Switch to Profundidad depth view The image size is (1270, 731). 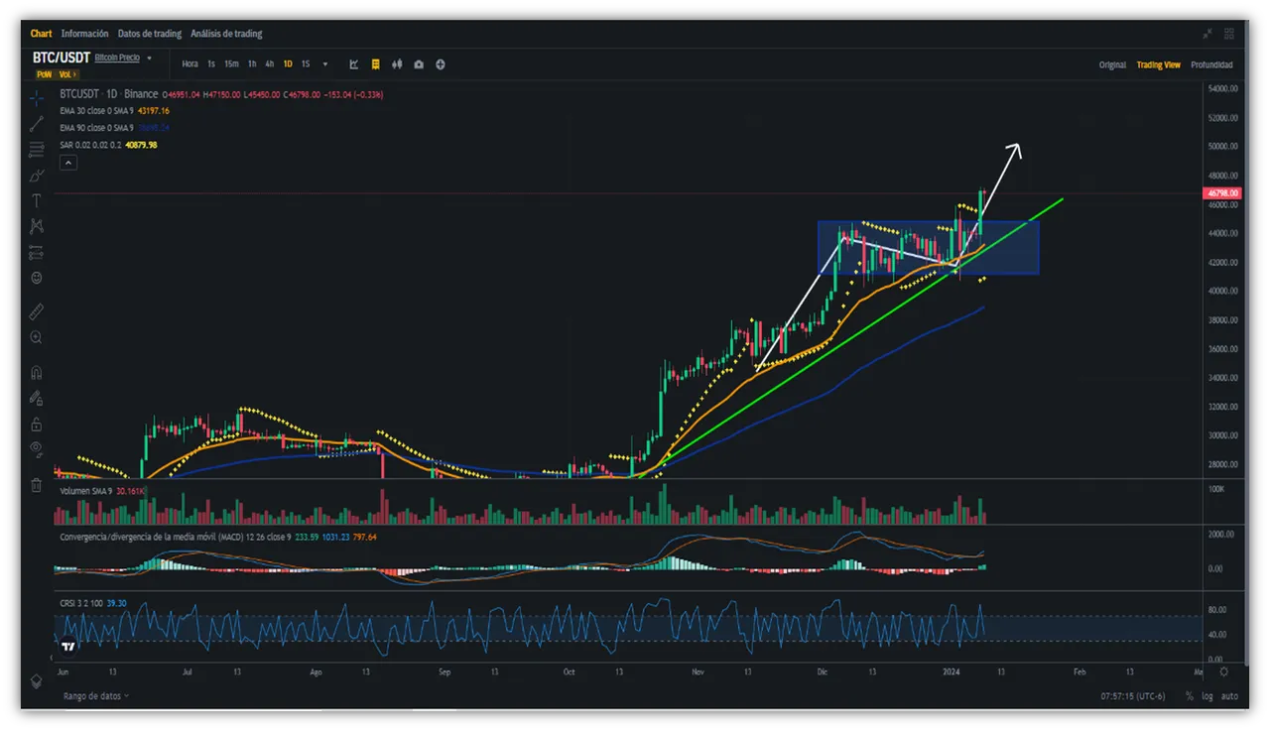(1211, 64)
